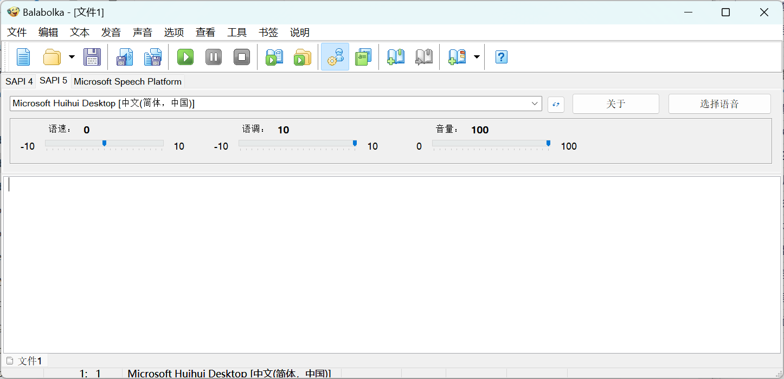The height and width of the screenshot is (379, 784).
Task: Stop speech playback with the stop button
Action: tap(242, 57)
